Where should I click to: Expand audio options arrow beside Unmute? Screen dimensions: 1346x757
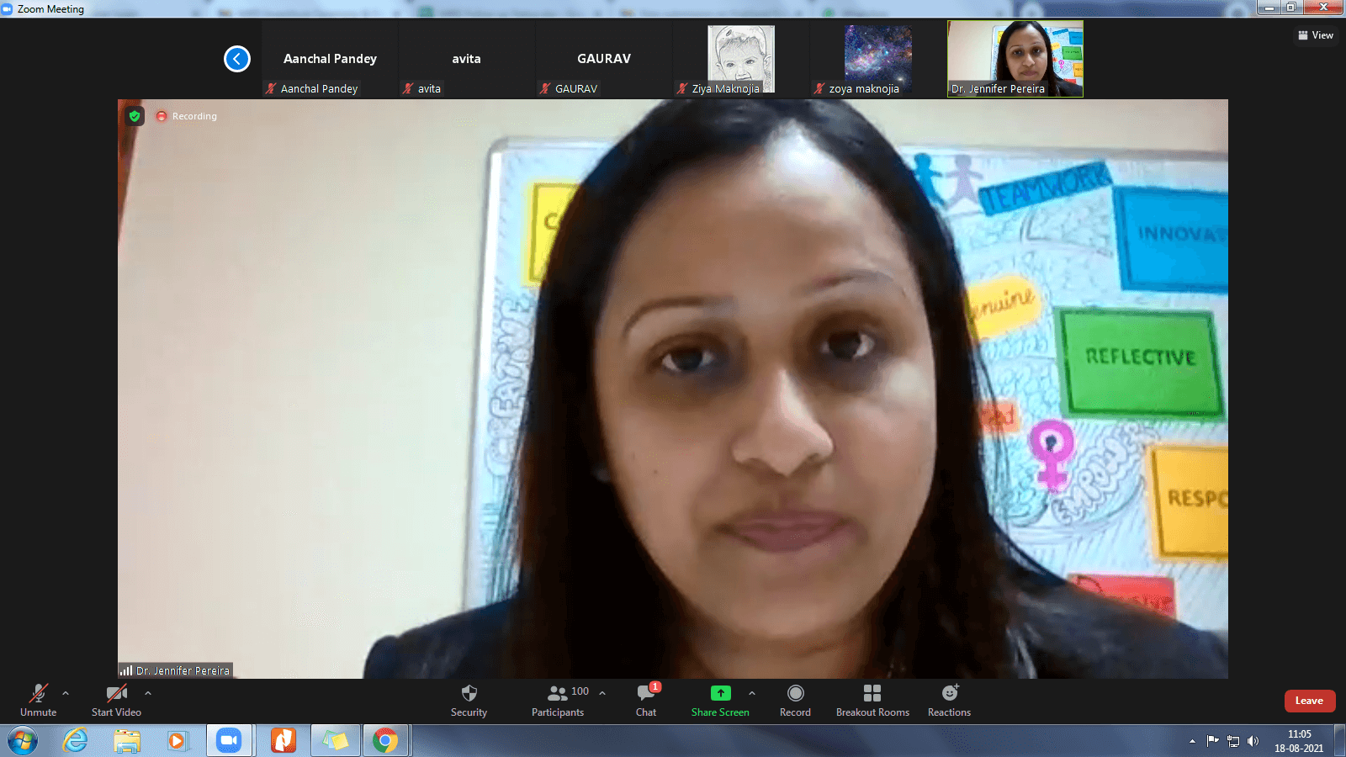pos(66,693)
